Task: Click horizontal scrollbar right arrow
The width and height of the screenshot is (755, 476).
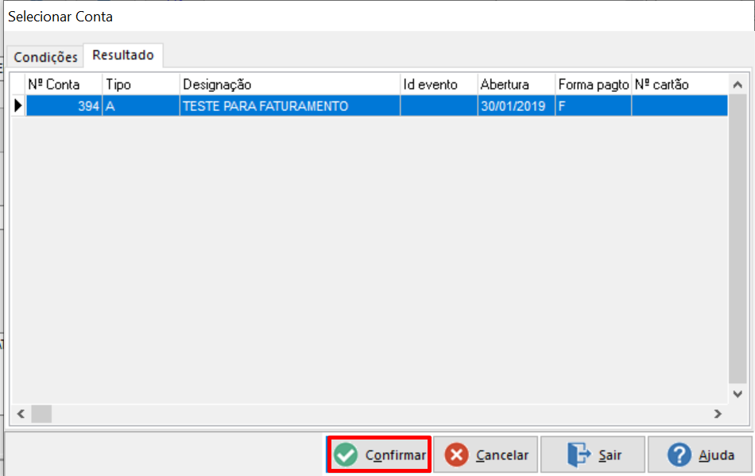Action: pyautogui.click(x=718, y=413)
